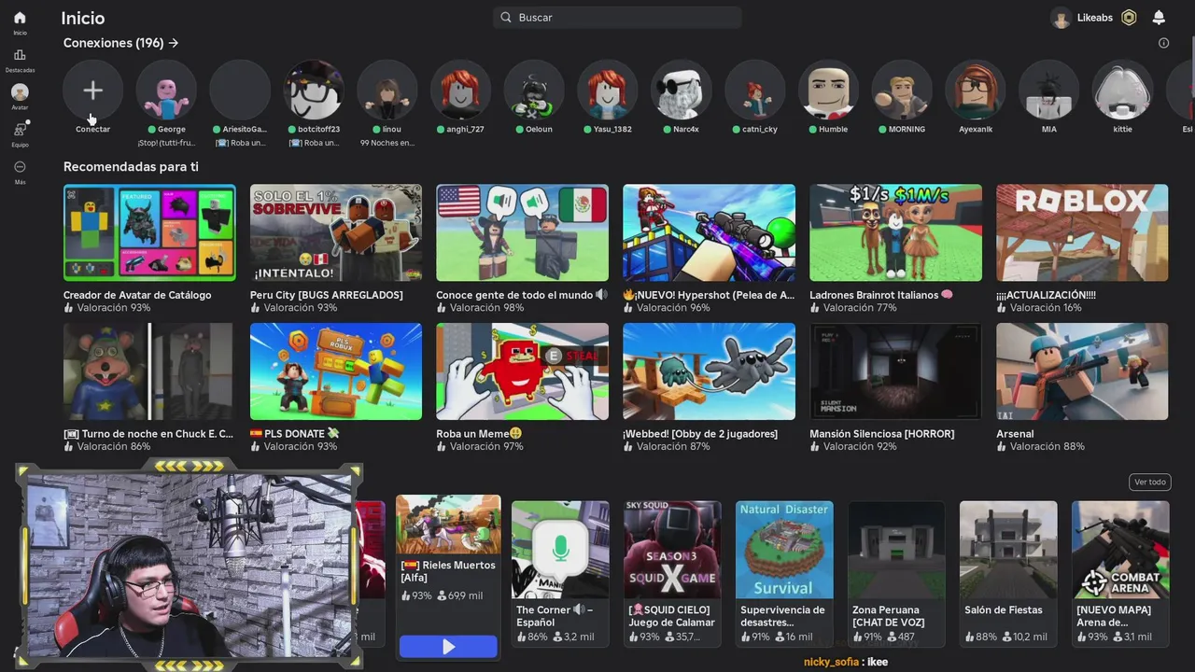1195x672 pixels.
Task: Click the info icon beside connections row
Action: pos(1163,43)
